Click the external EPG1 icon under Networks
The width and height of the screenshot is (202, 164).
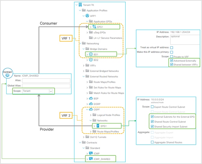coord(98,126)
